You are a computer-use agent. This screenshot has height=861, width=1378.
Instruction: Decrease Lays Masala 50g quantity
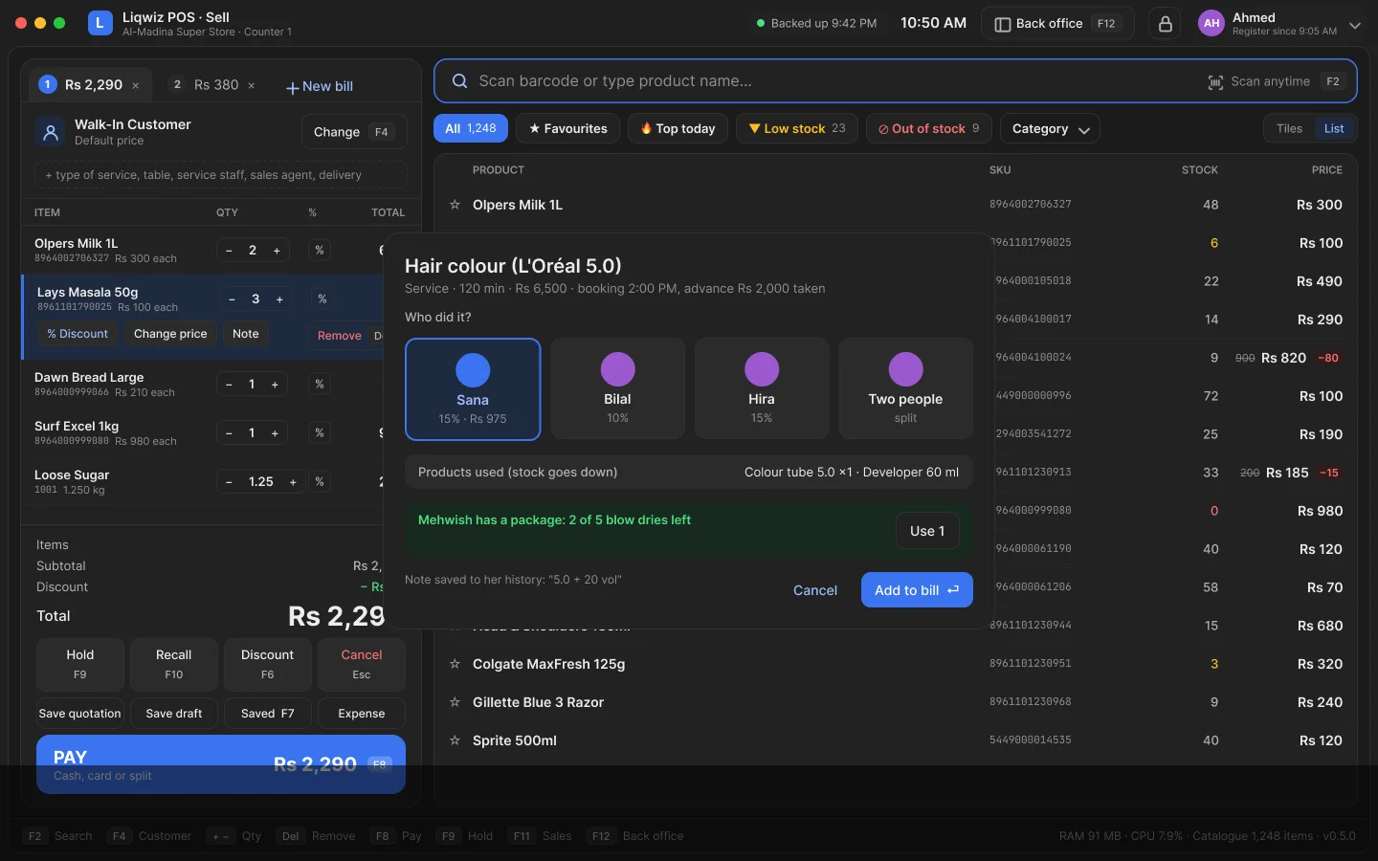click(232, 299)
